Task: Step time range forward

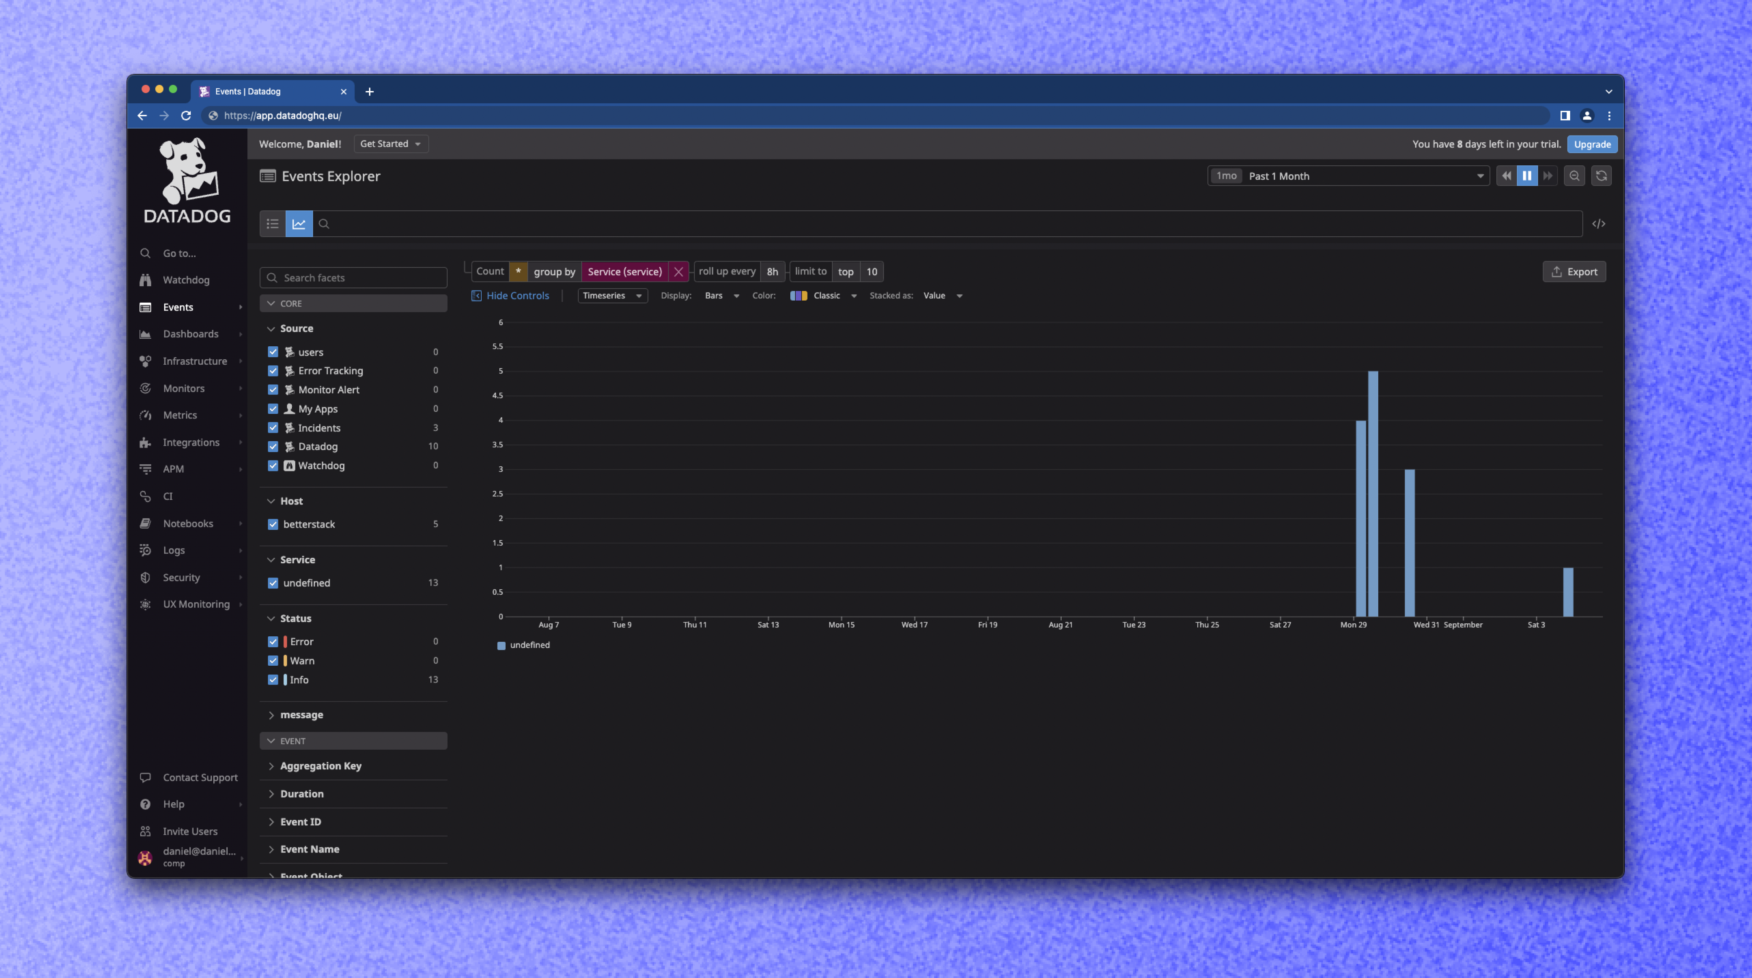Action: (x=1548, y=176)
